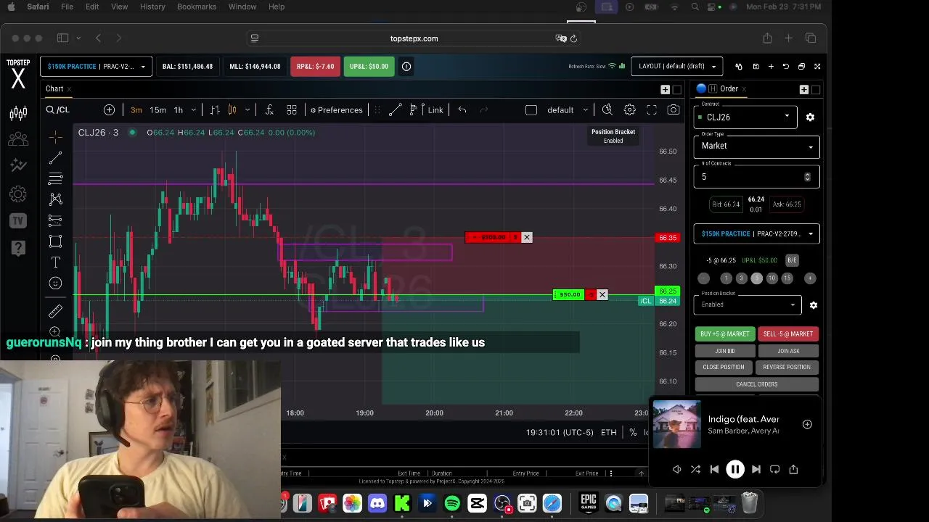Click the info icon next to UP&L

[406, 67]
